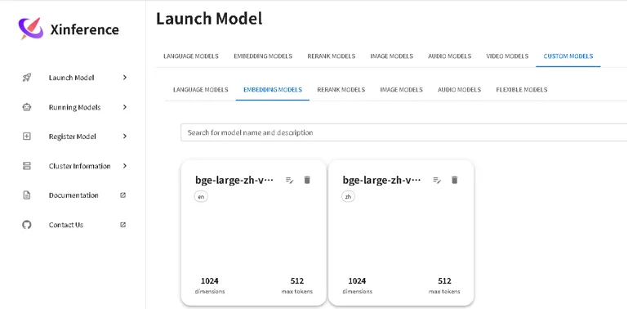Viewport: 628px width, 309px height.
Task: Click 512 max tokens on the en card
Action: point(297,285)
